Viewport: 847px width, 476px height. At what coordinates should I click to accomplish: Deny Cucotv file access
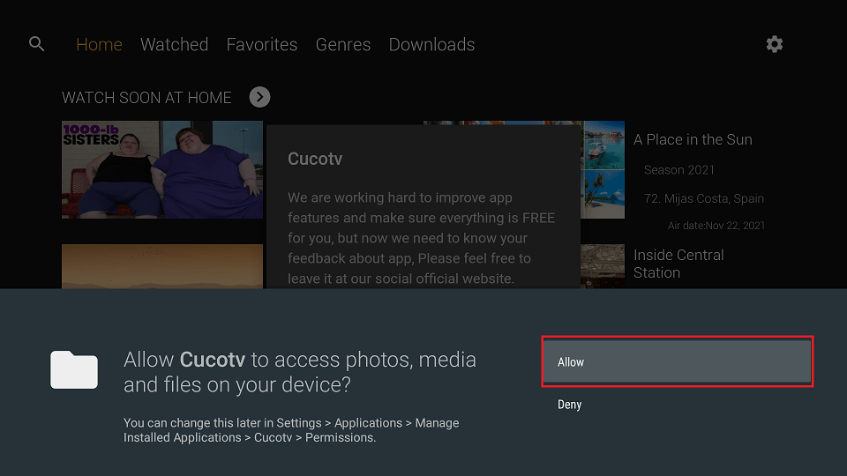pyautogui.click(x=569, y=405)
